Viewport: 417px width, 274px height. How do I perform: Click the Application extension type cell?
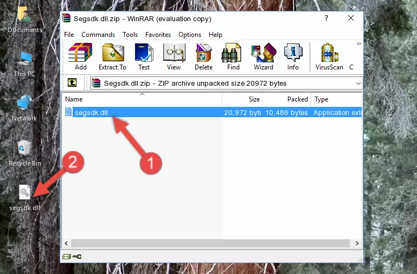(337, 112)
